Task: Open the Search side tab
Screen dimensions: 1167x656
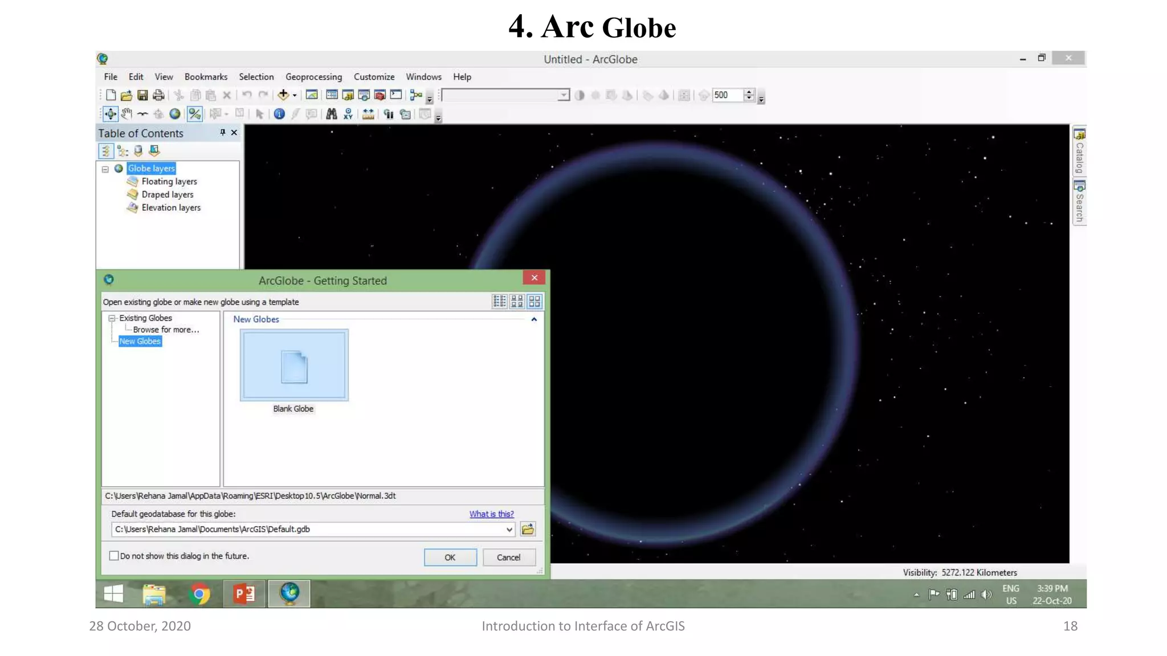Action: (1079, 202)
